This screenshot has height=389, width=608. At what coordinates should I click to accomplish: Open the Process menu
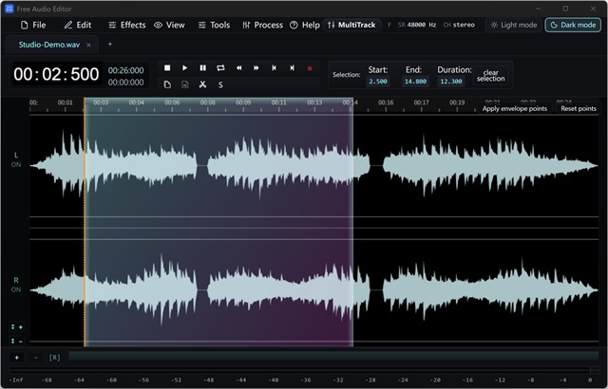tap(262, 26)
